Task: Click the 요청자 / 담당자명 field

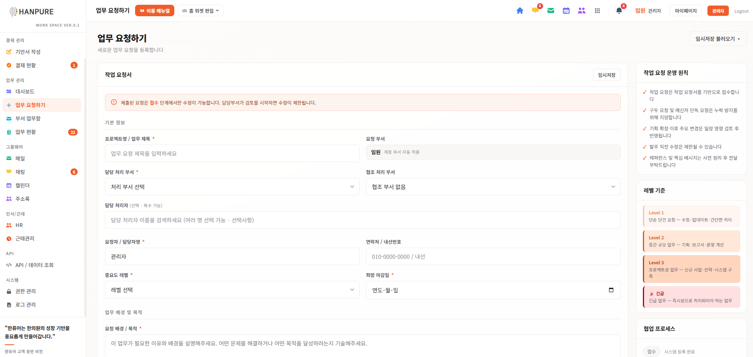Action: pyautogui.click(x=232, y=256)
